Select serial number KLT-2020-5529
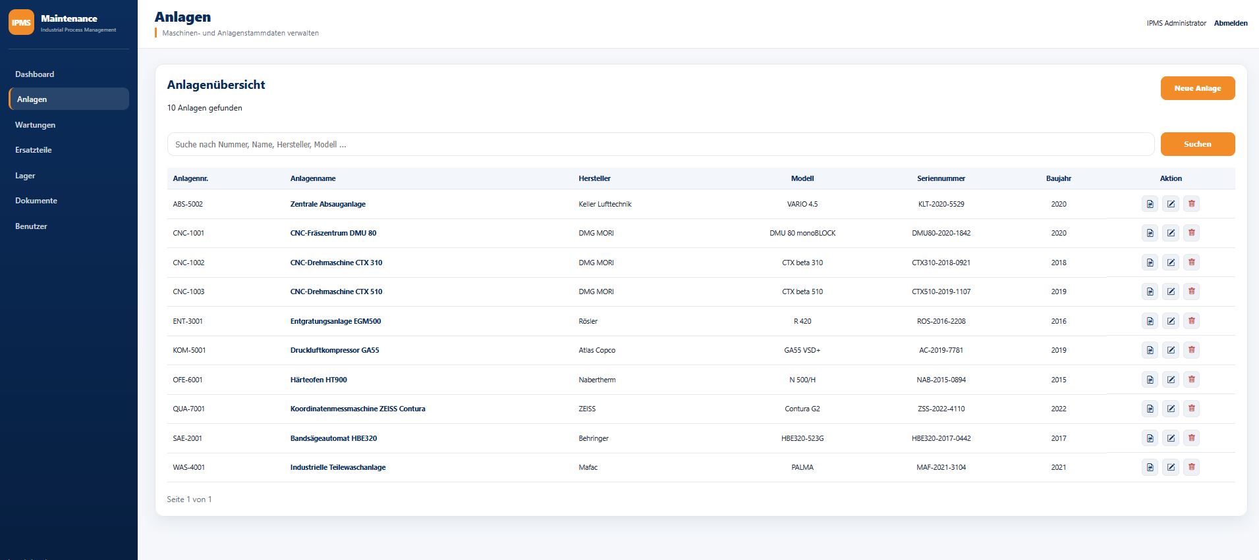The width and height of the screenshot is (1259, 560). click(x=941, y=204)
